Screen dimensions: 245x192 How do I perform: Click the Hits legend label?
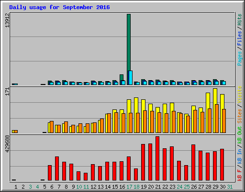click(x=240, y=20)
